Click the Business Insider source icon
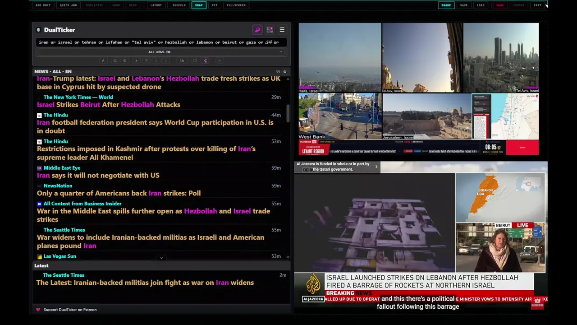This screenshot has height=325, width=577. (39, 204)
